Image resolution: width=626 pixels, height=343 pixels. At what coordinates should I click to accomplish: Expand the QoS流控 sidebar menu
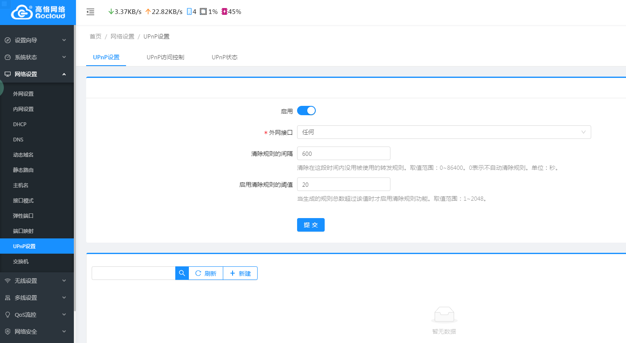[37, 315]
